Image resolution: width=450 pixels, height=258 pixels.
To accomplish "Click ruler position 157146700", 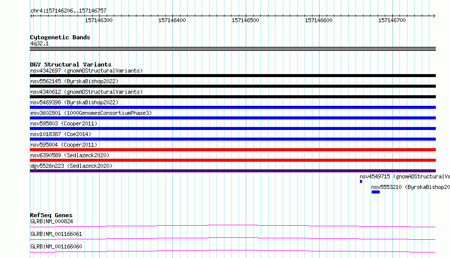I will tap(392, 20).
